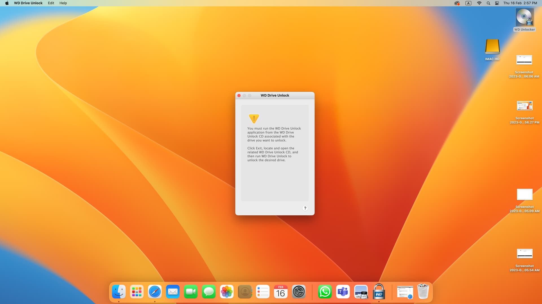Open the WD Drive Unlock app menu
Viewport: 542px width, 304px height.
(x=28, y=3)
